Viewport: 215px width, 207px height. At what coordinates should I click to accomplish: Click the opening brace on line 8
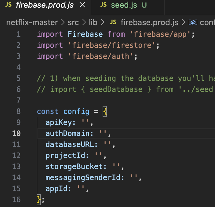105,111
